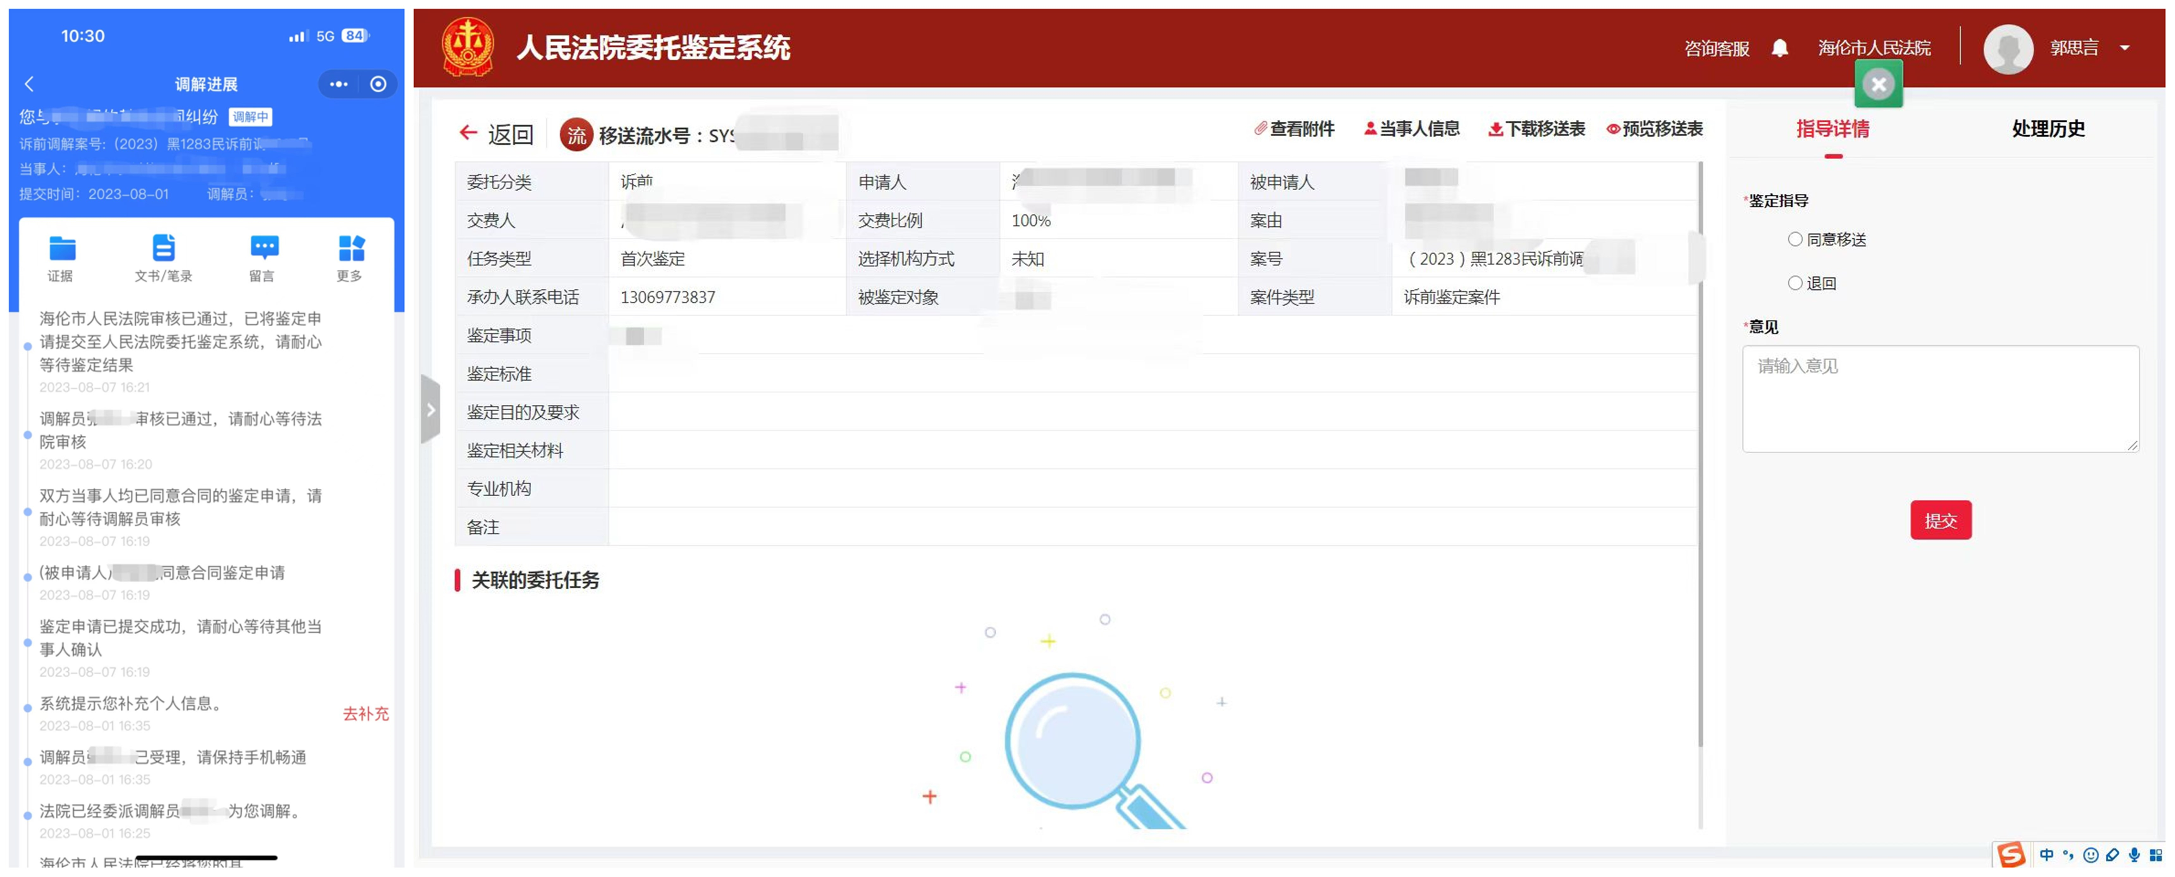2175x877 pixels.
Task: Click 预览移送表 preview
Action: (x=1654, y=128)
